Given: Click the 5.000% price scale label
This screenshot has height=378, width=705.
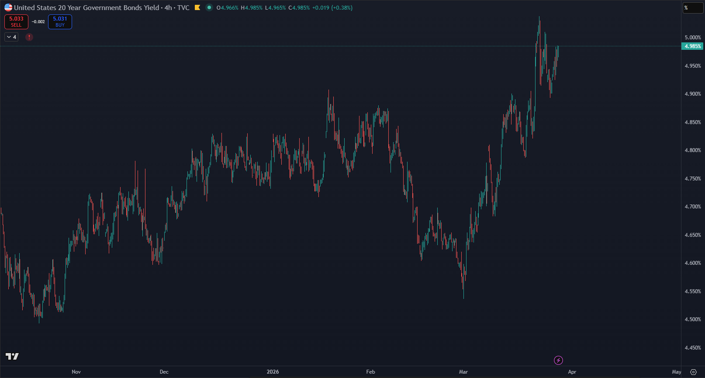Looking at the screenshot, I should pos(692,38).
